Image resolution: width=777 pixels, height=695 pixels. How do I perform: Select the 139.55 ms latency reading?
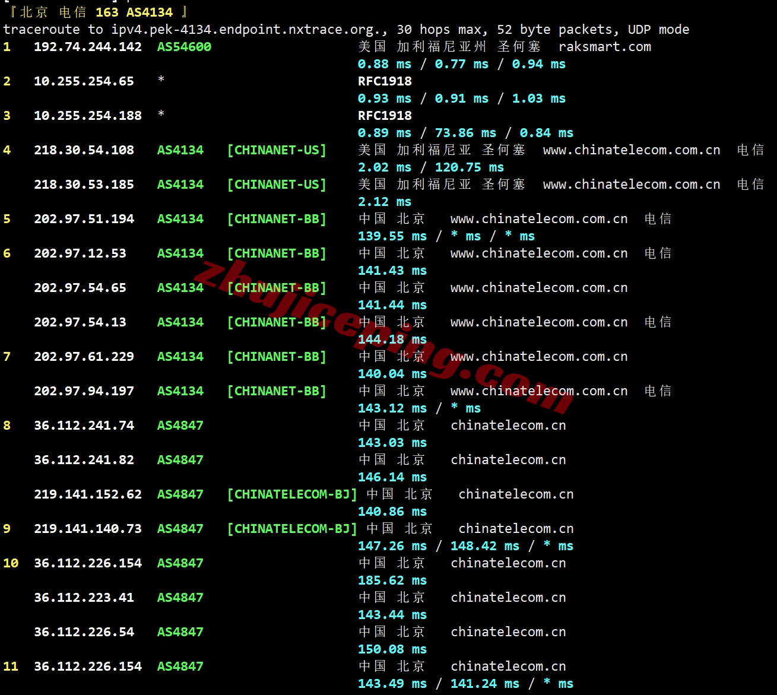click(x=392, y=236)
